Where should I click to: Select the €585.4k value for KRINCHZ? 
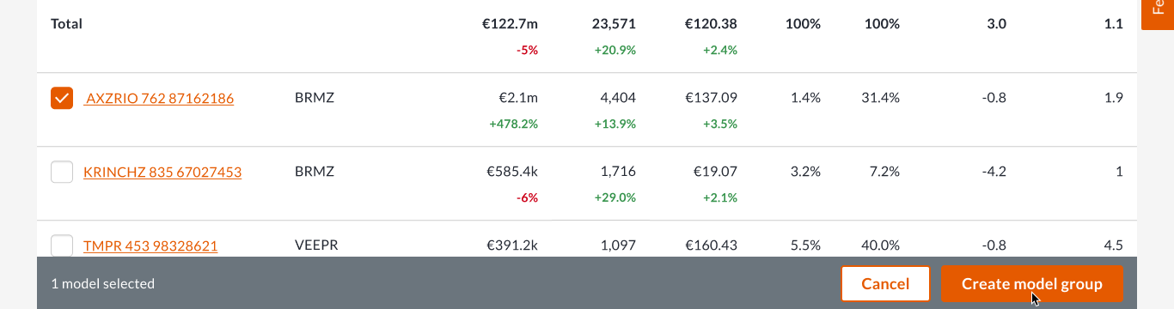[512, 172]
